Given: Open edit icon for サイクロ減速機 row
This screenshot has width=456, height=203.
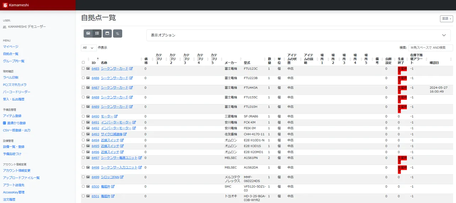Looking at the screenshot, I should point(125,134).
